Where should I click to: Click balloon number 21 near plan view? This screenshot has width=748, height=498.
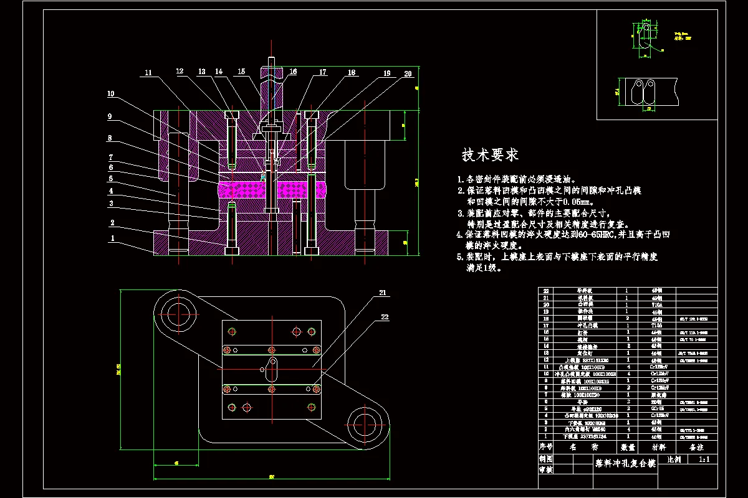point(383,292)
